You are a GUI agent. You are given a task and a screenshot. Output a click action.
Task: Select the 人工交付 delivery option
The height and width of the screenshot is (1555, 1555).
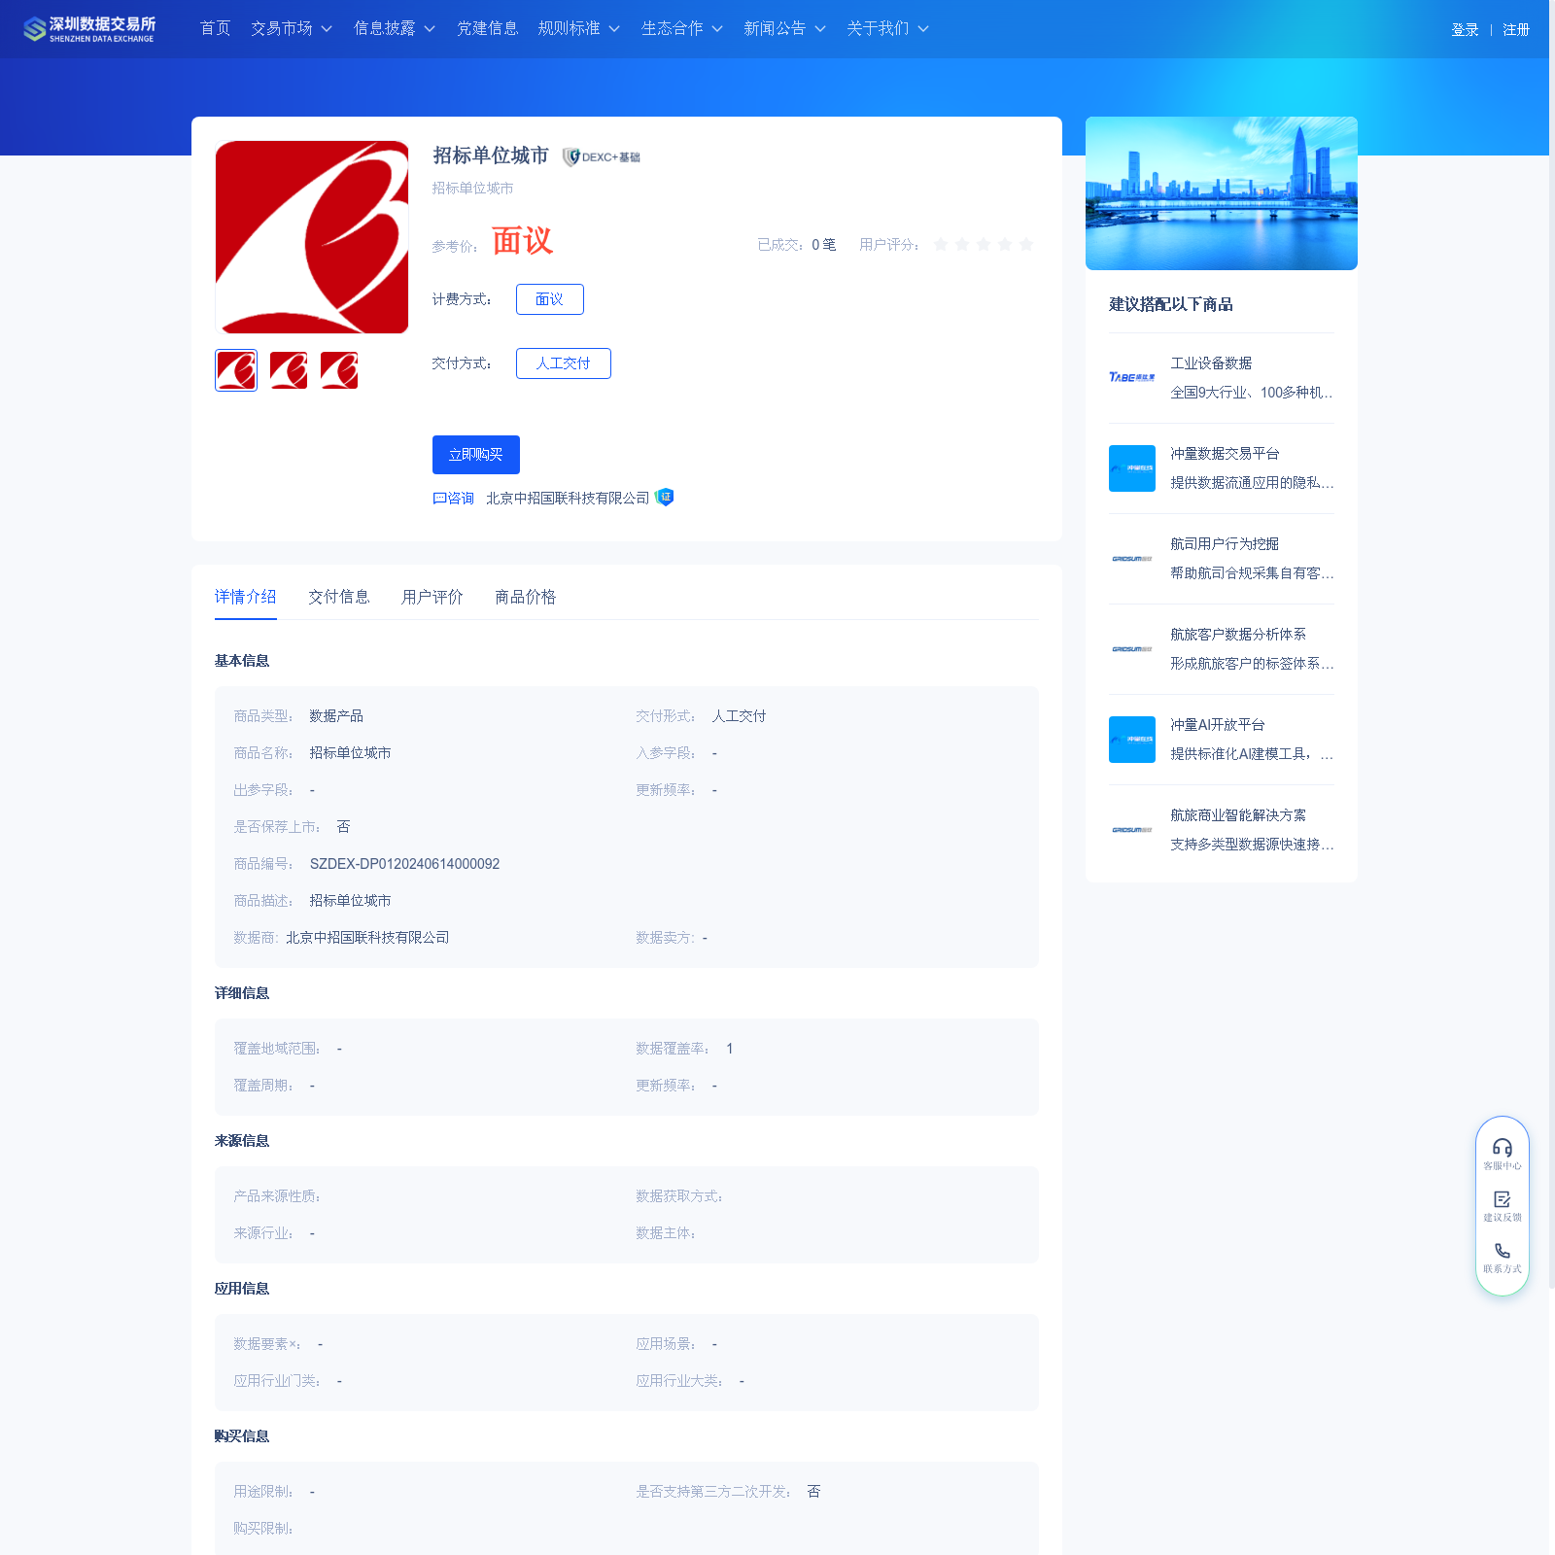[564, 363]
